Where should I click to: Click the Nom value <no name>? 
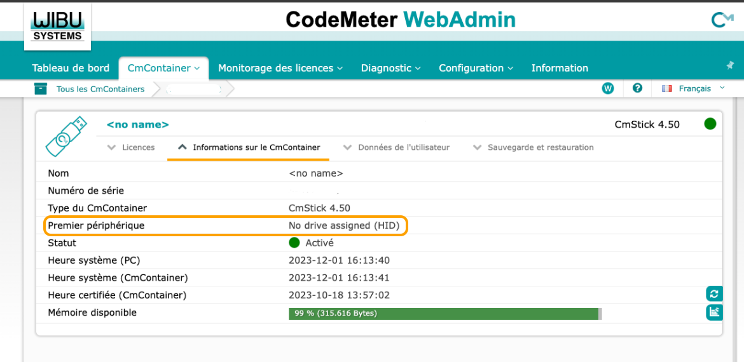(x=315, y=173)
